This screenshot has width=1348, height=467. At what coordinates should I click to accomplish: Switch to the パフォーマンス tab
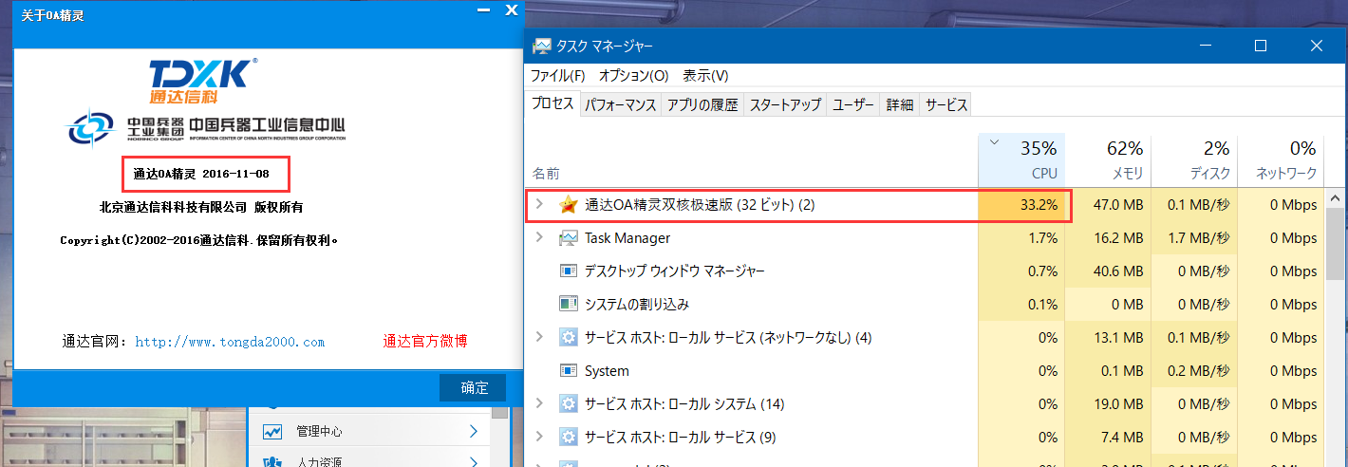tap(620, 105)
